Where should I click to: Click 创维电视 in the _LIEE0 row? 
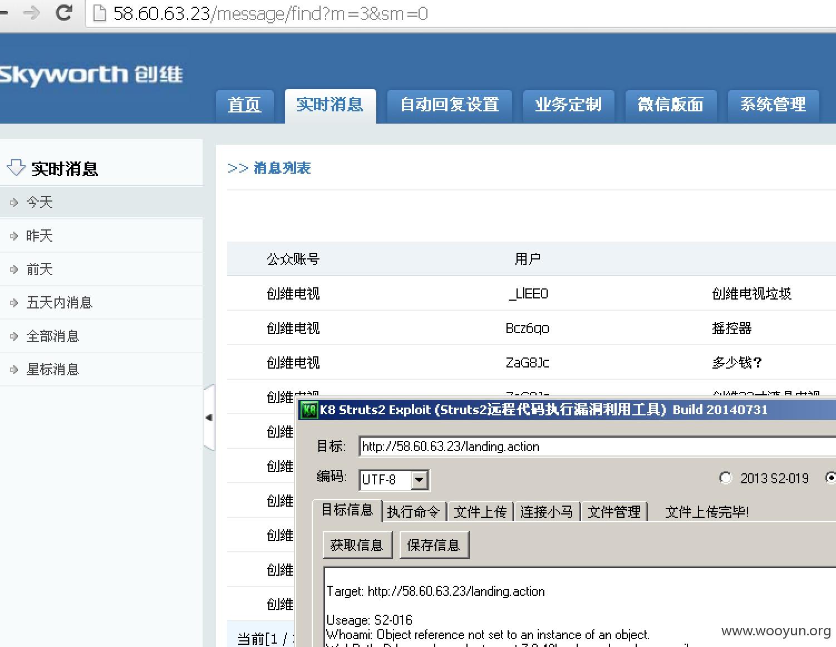tap(293, 293)
